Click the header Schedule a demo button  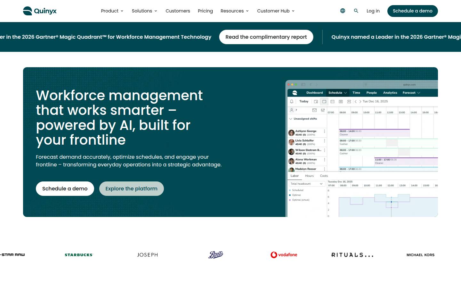pyautogui.click(x=413, y=11)
